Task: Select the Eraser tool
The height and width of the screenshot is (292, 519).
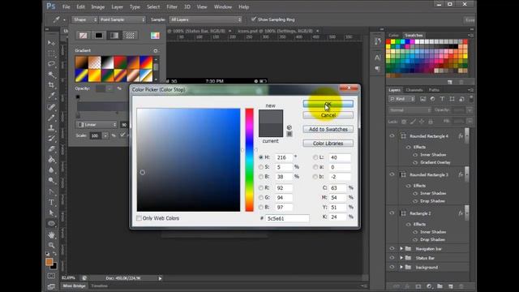Action: click(51, 149)
